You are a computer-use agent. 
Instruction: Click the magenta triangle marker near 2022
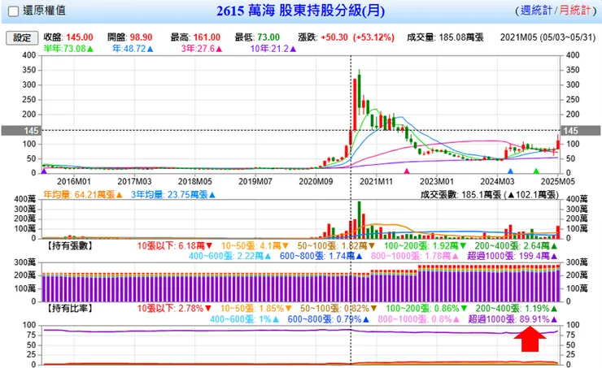[x=407, y=171]
